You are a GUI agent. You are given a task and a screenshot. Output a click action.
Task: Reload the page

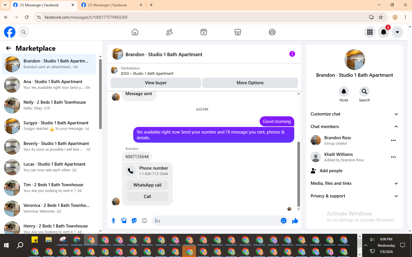click(27, 17)
